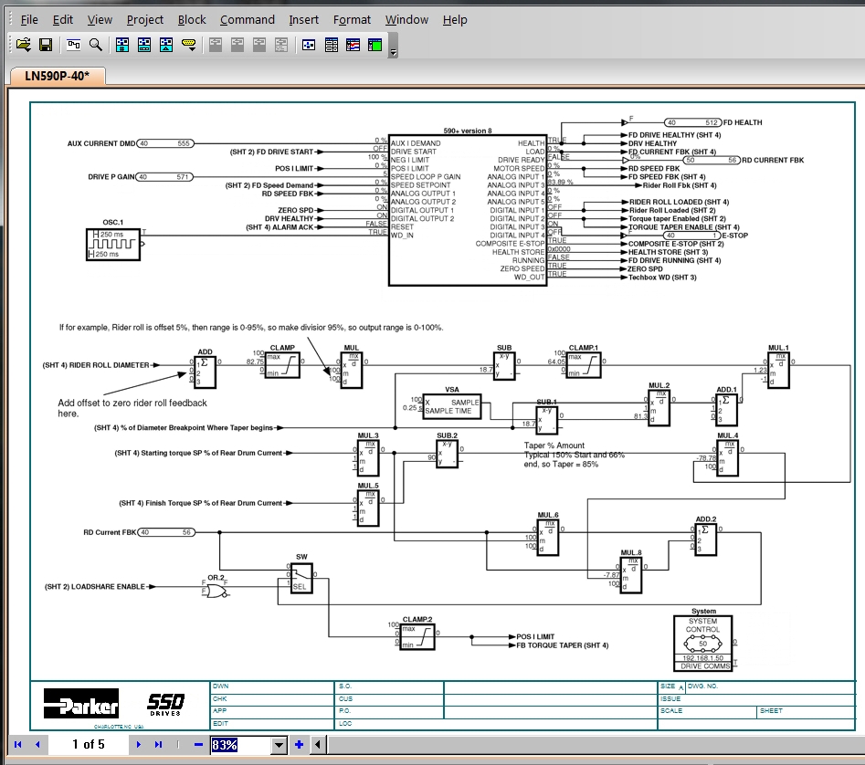This screenshot has height=765, width=865.
Task: Expand the toolbar overflow options arrow
Action: coord(394,51)
